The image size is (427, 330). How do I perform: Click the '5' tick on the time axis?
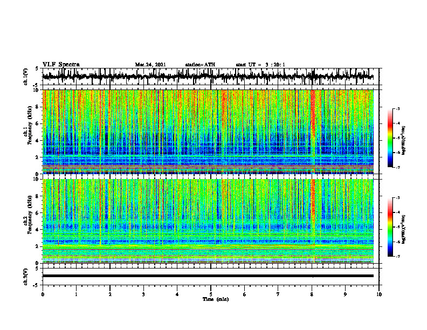click(x=211, y=294)
